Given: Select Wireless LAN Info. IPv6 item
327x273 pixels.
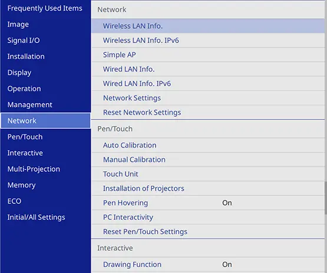Looking at the screenshot, I should 208,41.
